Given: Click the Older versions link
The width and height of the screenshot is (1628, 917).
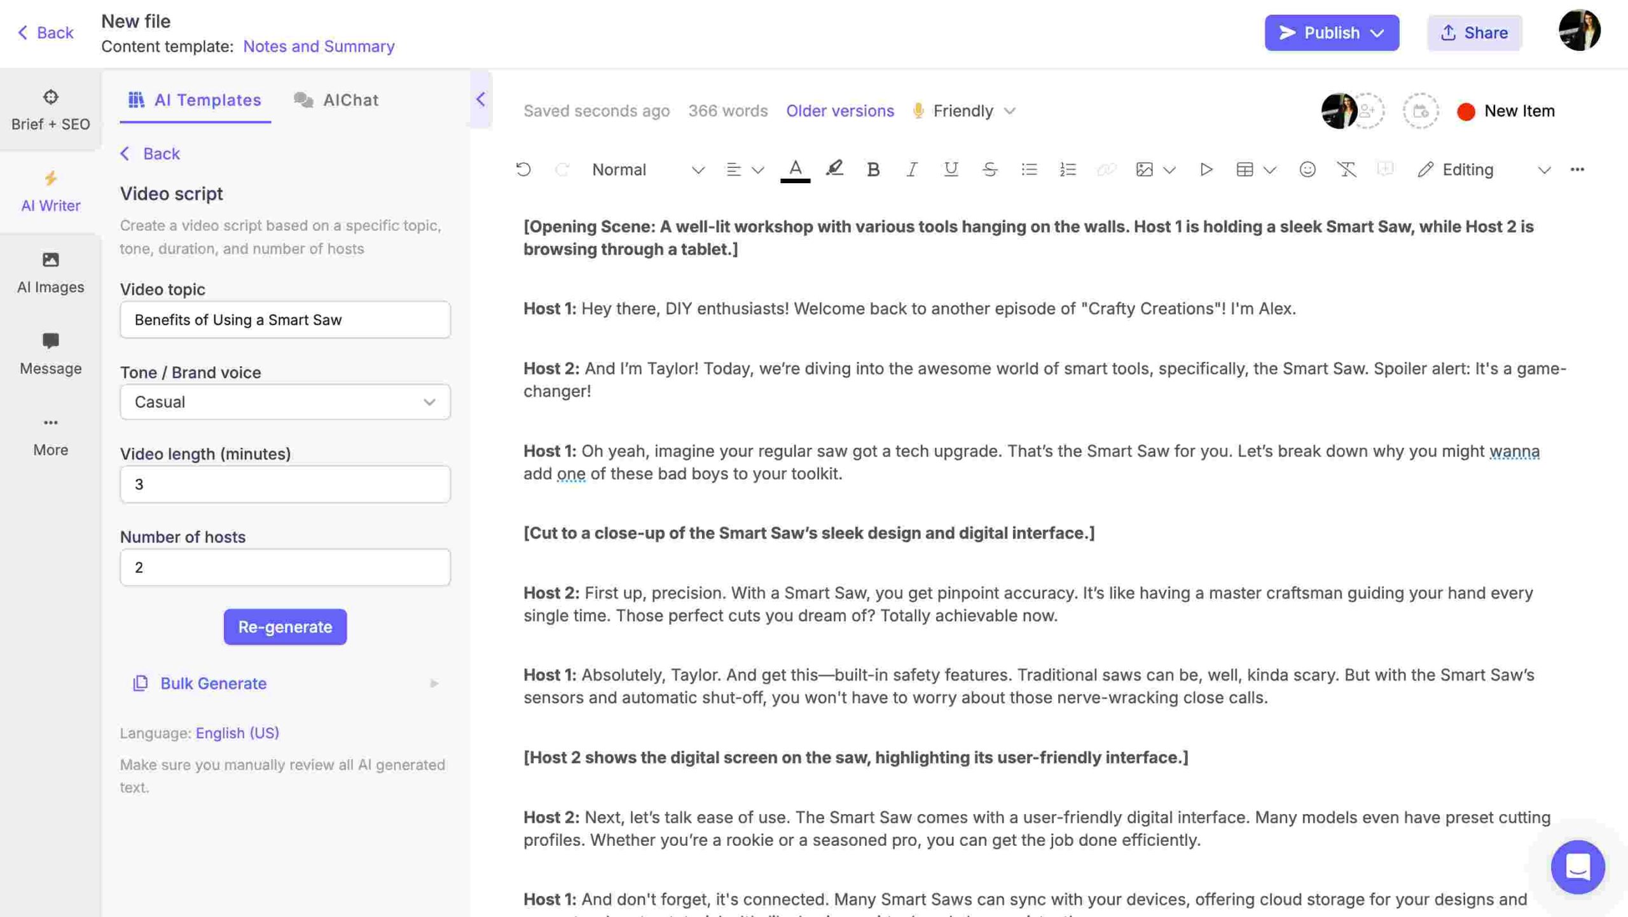Looking at the screenshot, I should click(x=839, y=109).
